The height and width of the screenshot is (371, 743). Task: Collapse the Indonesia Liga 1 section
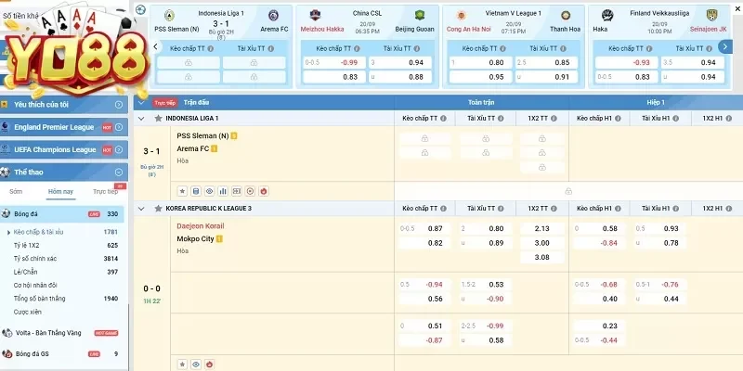point(141,119)
